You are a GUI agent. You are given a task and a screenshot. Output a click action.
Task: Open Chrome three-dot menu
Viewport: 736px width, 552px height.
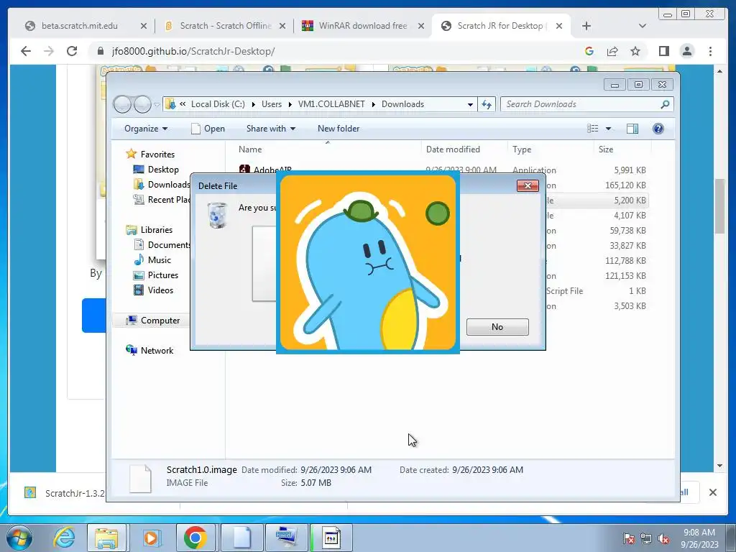[710, 51]
